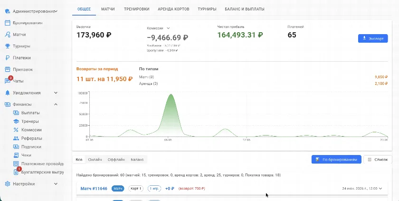
Task: Click the Уведомления bell icon
Action: coord(8,93)
